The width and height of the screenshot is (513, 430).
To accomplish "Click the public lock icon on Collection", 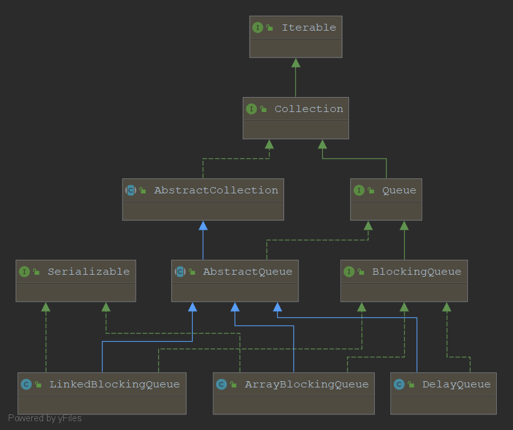I will 263,109.
